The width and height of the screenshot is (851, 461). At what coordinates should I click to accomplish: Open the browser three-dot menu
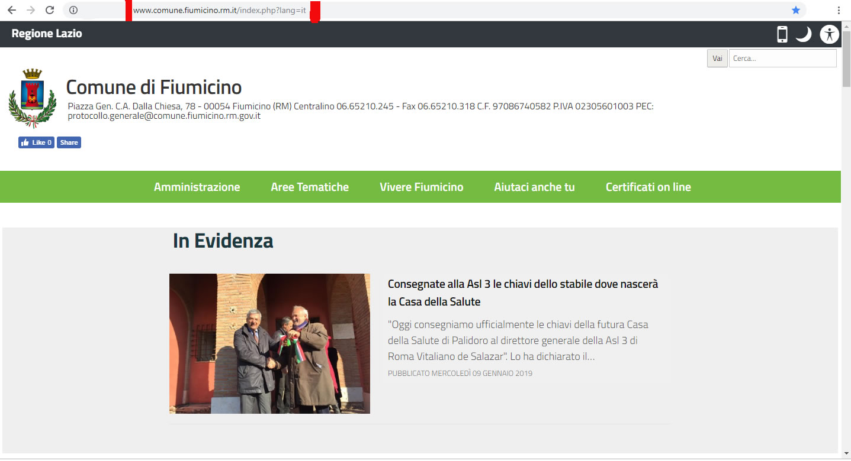click(x=839, y=10)
